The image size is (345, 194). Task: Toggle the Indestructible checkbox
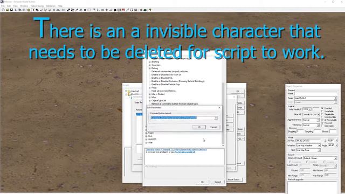click(322, 117)
